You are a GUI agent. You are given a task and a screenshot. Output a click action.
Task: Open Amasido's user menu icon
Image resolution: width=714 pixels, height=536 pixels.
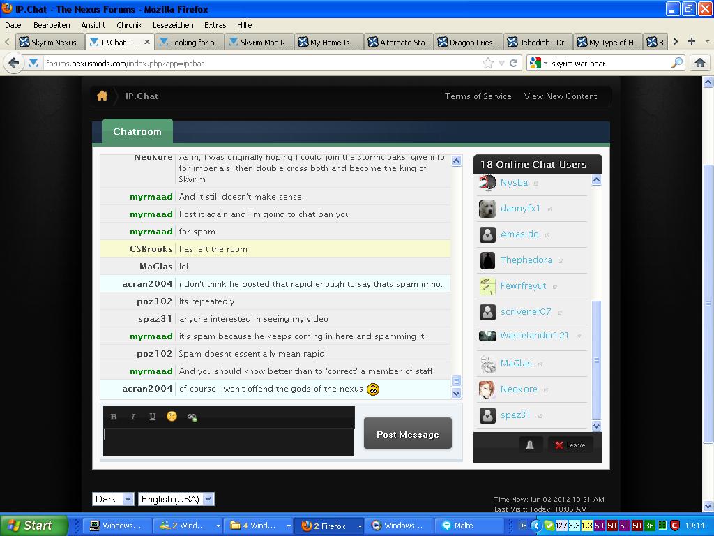(547, 235)
